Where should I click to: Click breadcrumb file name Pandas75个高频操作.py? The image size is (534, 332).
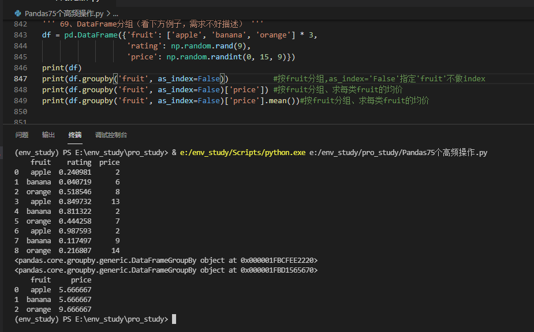[x=64, y=14]
